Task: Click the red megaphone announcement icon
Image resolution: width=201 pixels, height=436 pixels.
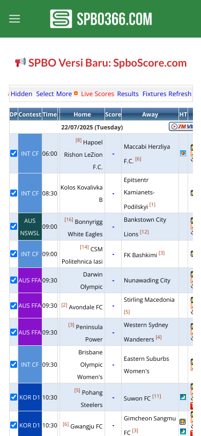Action: pos(20,63)
